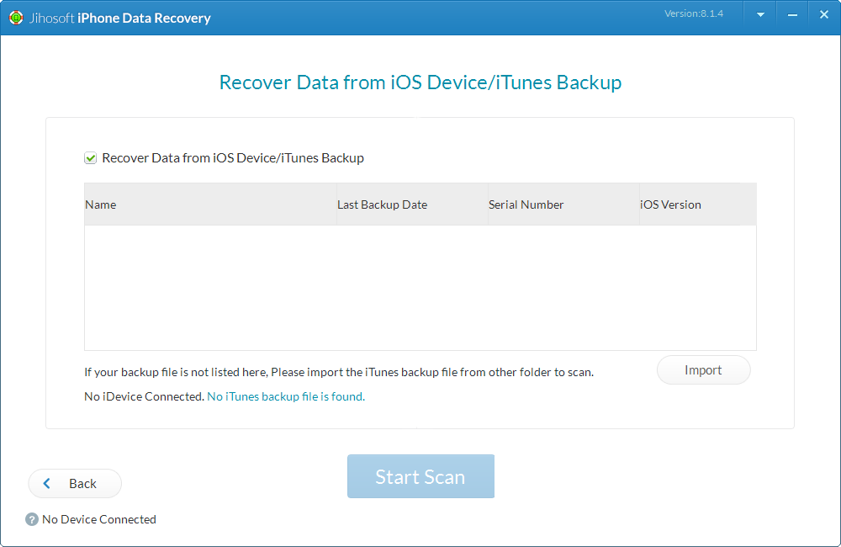Viewport: 841px width, 547px height.
Task: Click the Version:8.1.4 label
Action: 694,13
